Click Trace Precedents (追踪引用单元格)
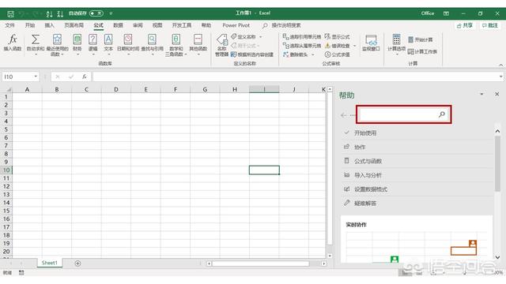Viewport: 506px width, 284px height. tap(302, 37)
